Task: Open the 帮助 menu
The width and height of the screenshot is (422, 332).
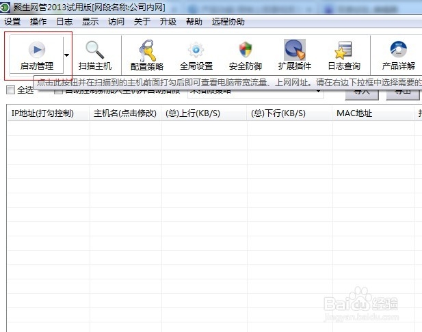Action: (x=194, y=21)
